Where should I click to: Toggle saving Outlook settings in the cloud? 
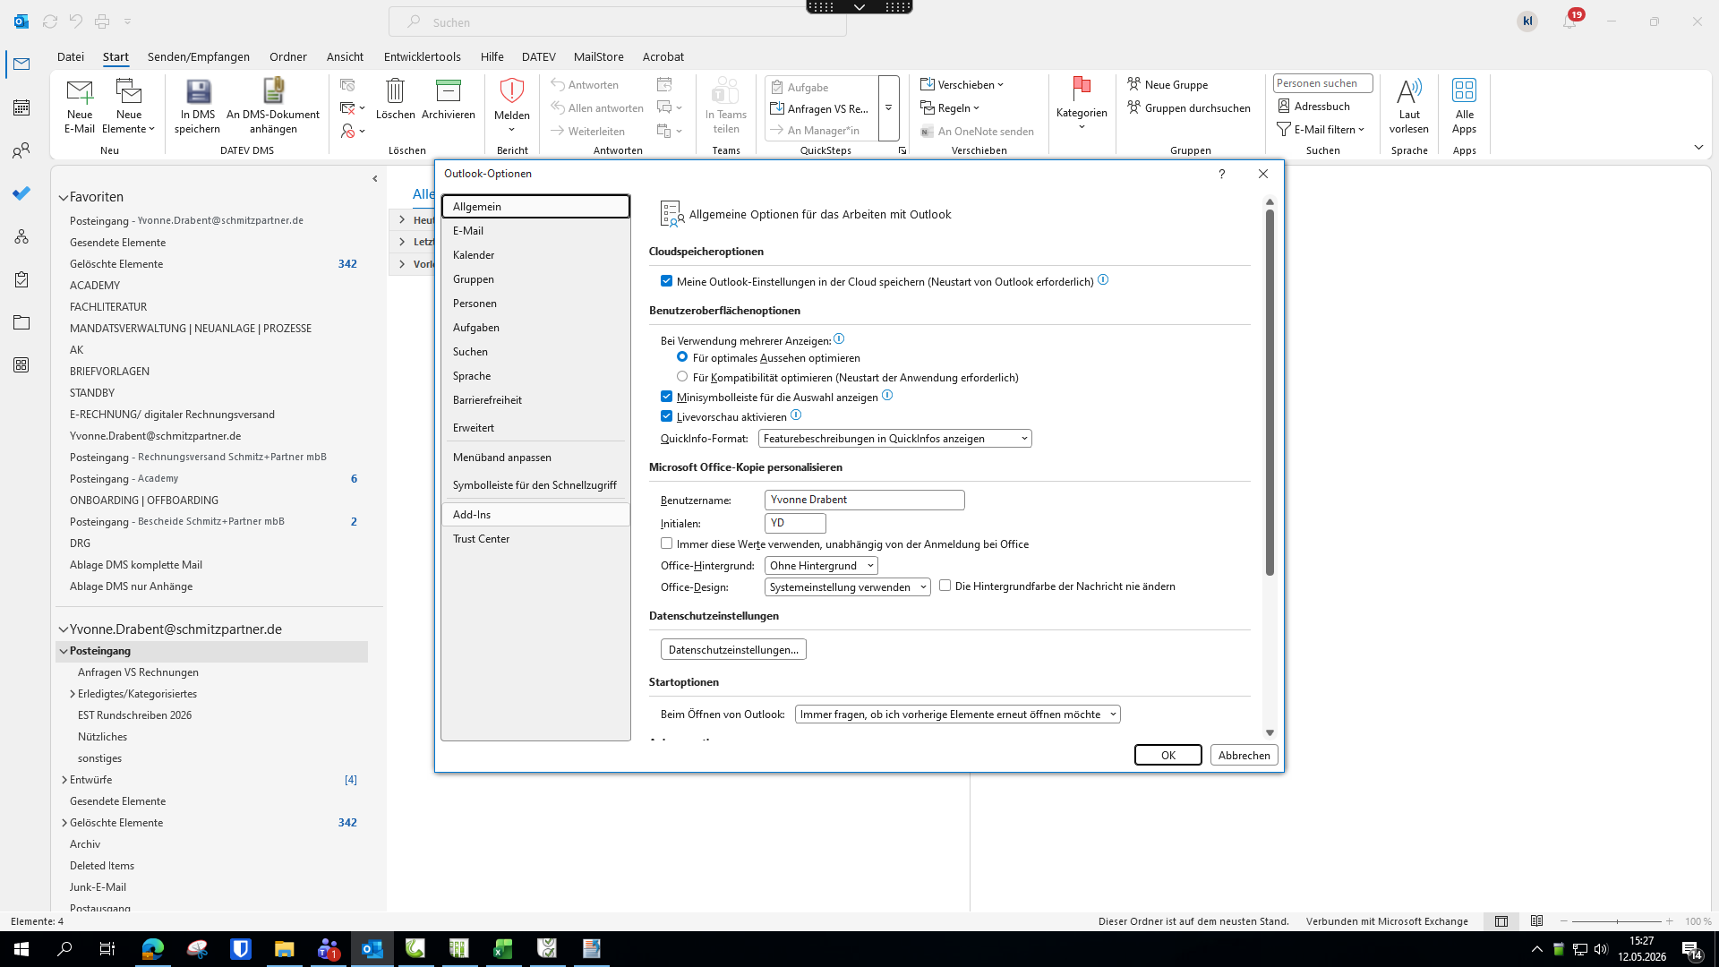[666, 281]
